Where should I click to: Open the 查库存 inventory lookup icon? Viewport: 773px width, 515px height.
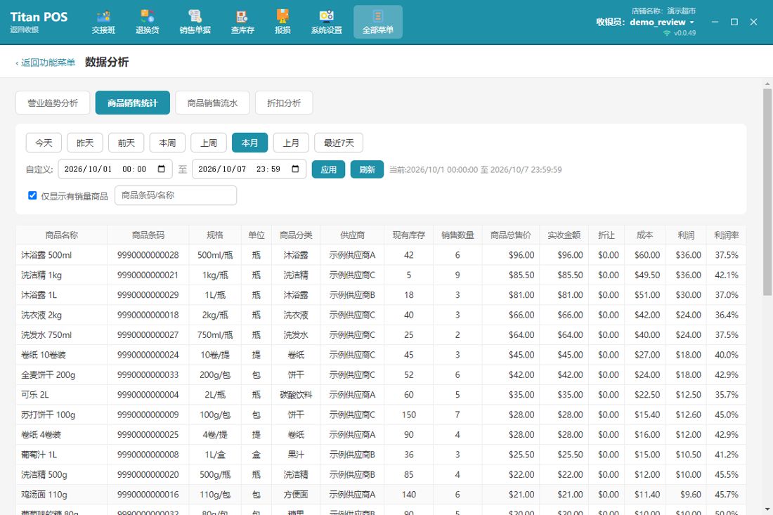[x=242, y=22]
